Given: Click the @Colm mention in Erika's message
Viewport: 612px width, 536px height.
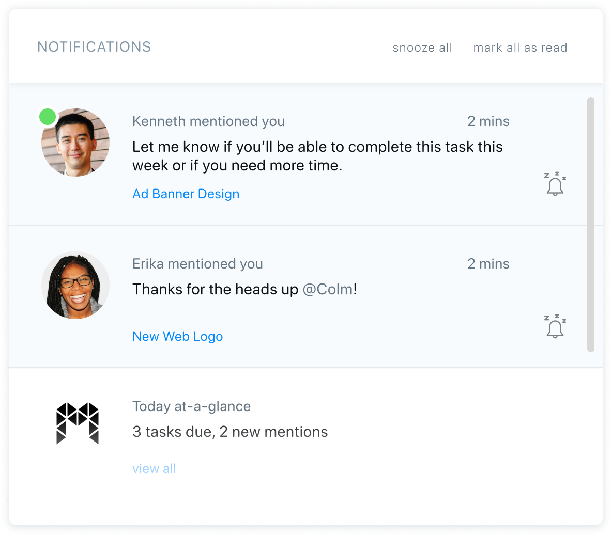Looking at the screenshot, I should [x=328, y=289].
